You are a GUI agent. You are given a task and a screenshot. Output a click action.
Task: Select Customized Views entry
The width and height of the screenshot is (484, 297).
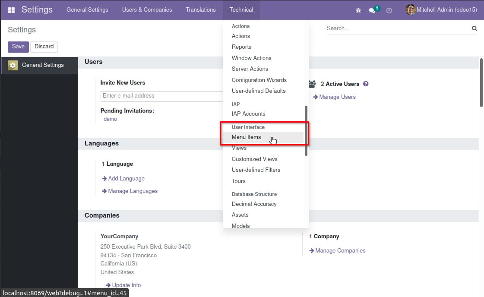[x=254, y=159]
